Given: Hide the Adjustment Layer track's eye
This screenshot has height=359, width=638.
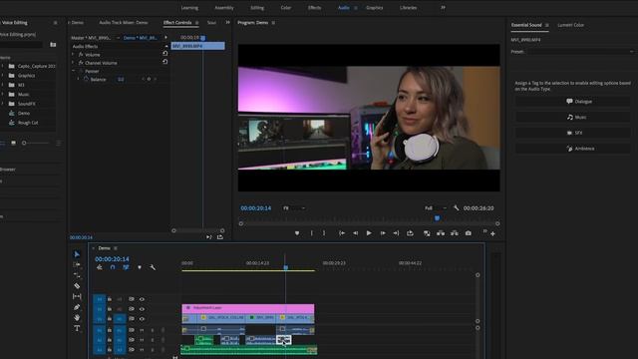Looking at the screenshot, I should 142,309.
